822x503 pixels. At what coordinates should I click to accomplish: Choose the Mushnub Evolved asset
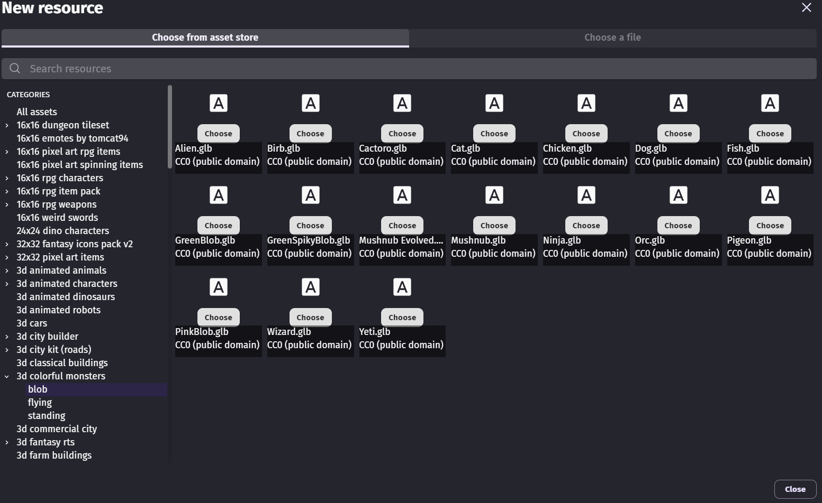[402, 226]
